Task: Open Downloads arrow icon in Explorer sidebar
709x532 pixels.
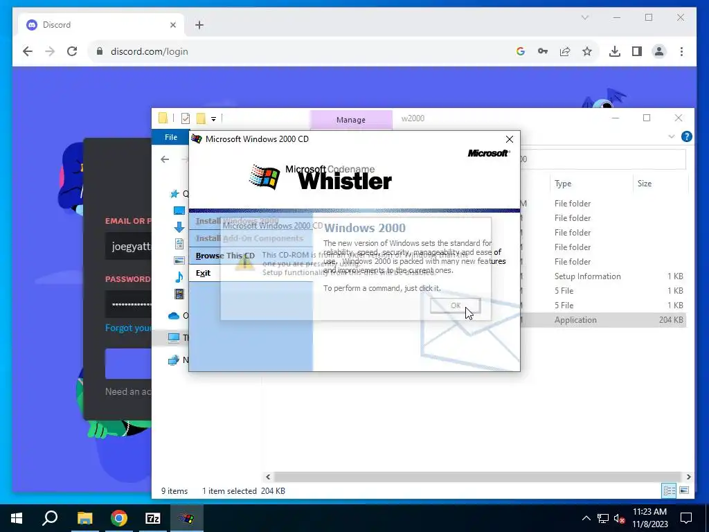Action: (179, 227)
